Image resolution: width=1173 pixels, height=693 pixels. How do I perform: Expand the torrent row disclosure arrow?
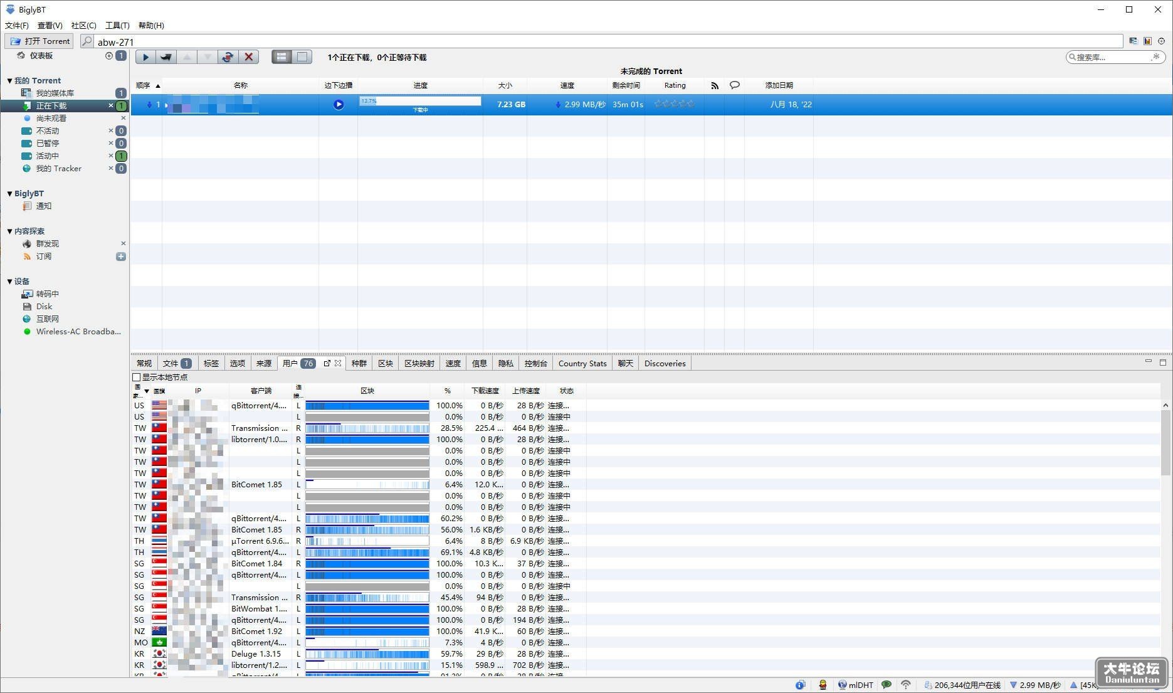click(x=166, y=105)
